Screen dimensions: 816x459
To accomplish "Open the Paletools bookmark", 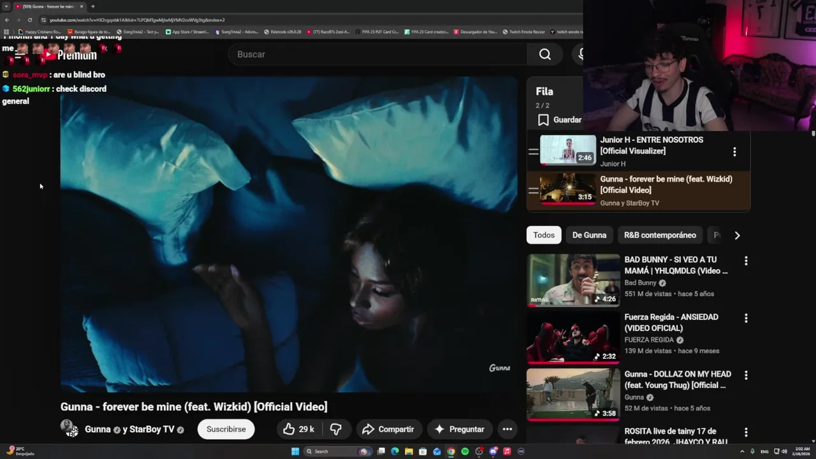I will (282, 31).
